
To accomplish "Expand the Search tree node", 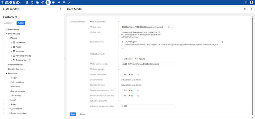I will click(x=9, y=100).
